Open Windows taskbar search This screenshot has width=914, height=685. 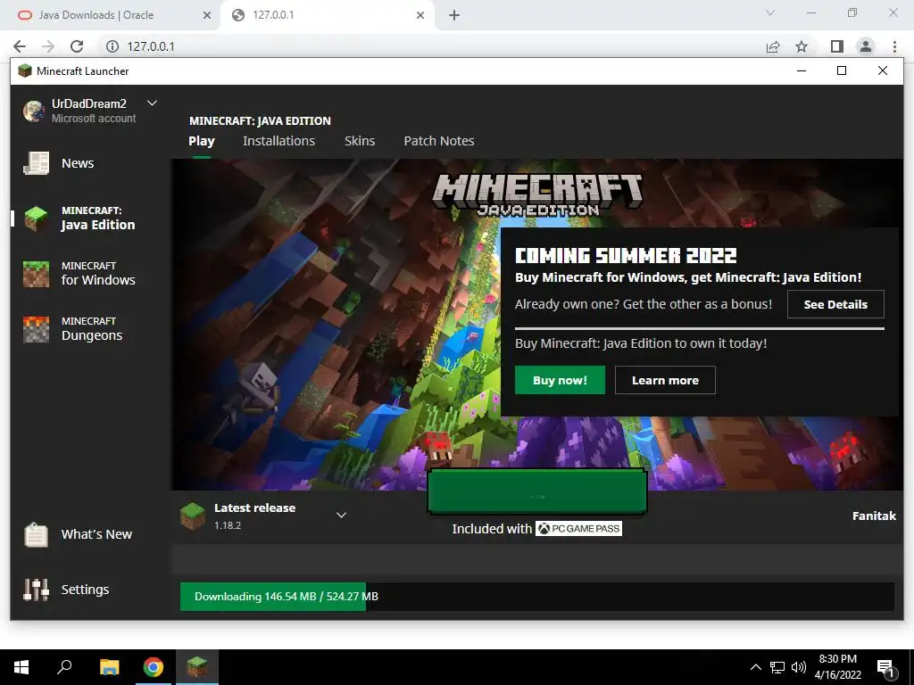pos(64,667)
